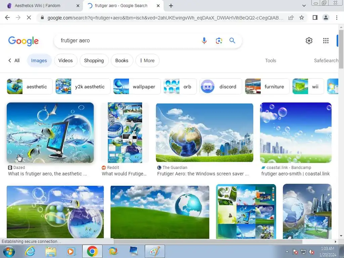Open Dazed computer monitor bubbles image

click(x=50, y=133)
